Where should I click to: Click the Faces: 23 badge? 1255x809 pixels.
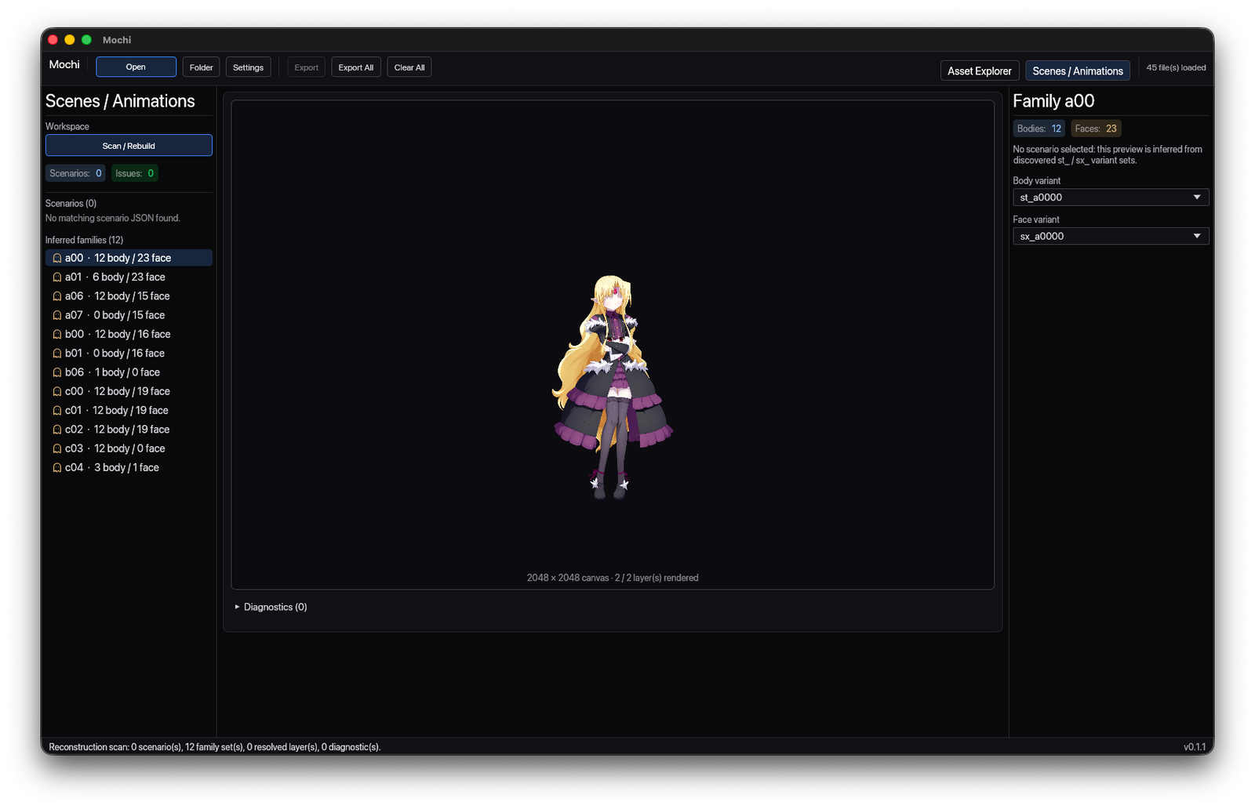click(x=1096, y=129)
